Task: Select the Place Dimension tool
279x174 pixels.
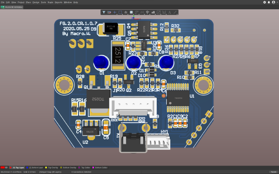Action: (164, 12)
